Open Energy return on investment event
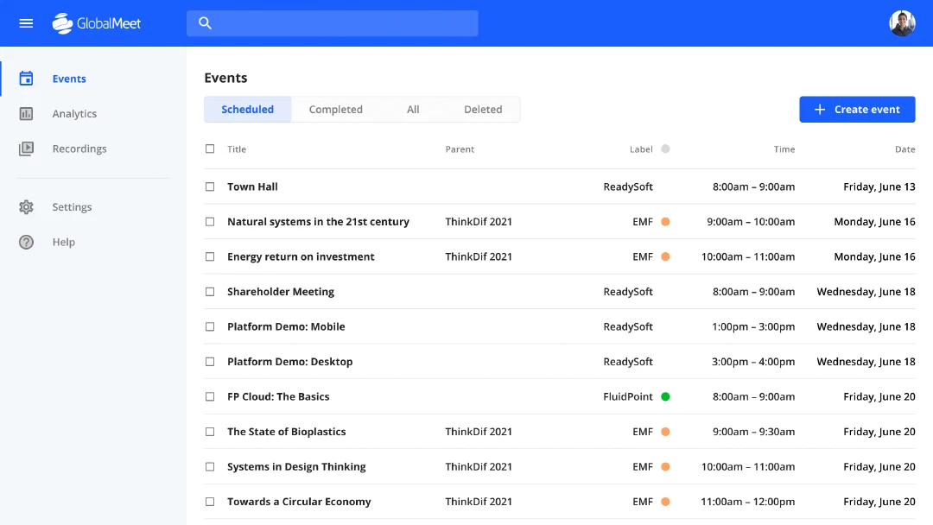 click(x=301, y=256)
